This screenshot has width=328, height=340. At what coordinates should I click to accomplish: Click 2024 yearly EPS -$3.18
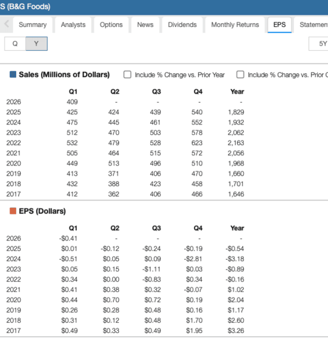pos(235,259)
